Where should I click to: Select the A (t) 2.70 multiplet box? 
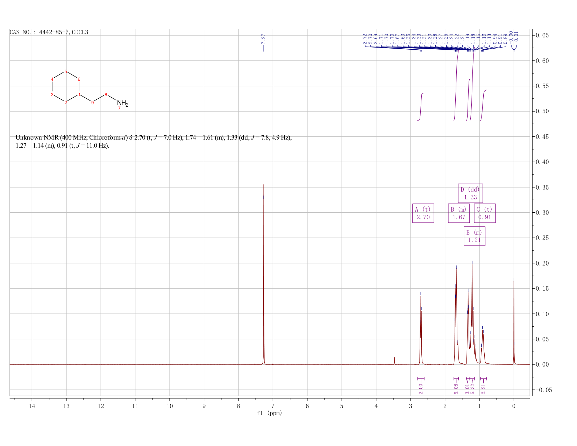click(x=423, y=213)
